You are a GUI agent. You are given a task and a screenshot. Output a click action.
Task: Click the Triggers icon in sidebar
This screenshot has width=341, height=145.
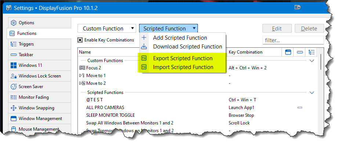(x=14, y=44)
